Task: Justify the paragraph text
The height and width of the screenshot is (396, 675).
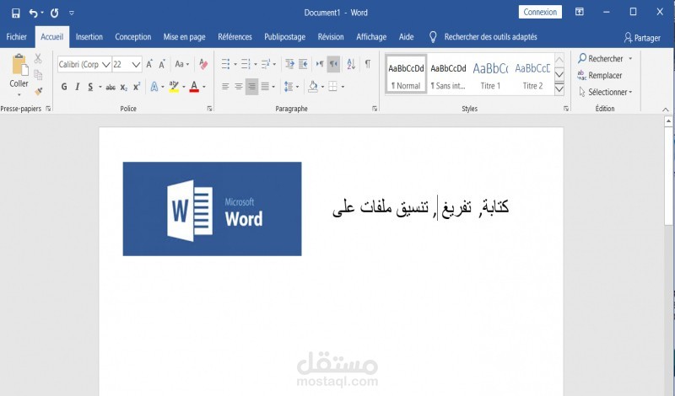Action: pos(265,87)
